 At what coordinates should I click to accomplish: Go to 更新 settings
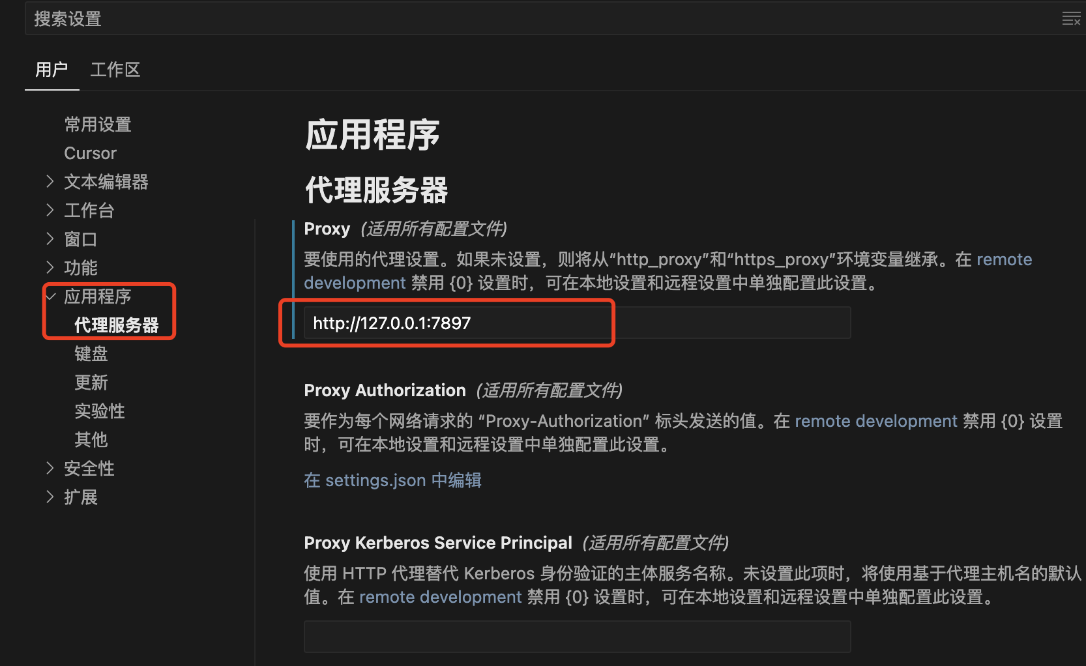91,383
